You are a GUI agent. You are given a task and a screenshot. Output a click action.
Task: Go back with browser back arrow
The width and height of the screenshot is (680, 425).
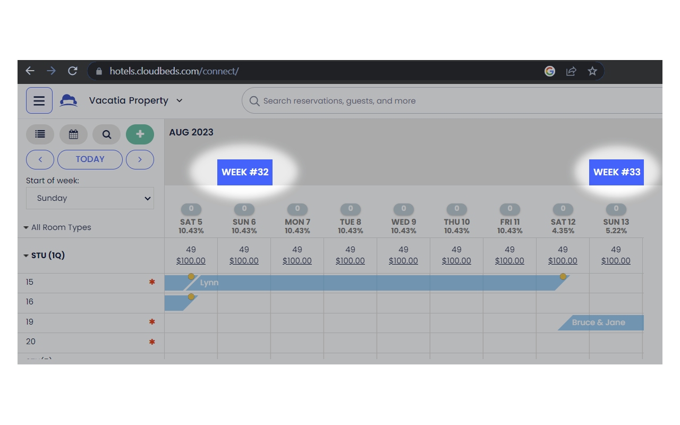[x=30, y=71]
